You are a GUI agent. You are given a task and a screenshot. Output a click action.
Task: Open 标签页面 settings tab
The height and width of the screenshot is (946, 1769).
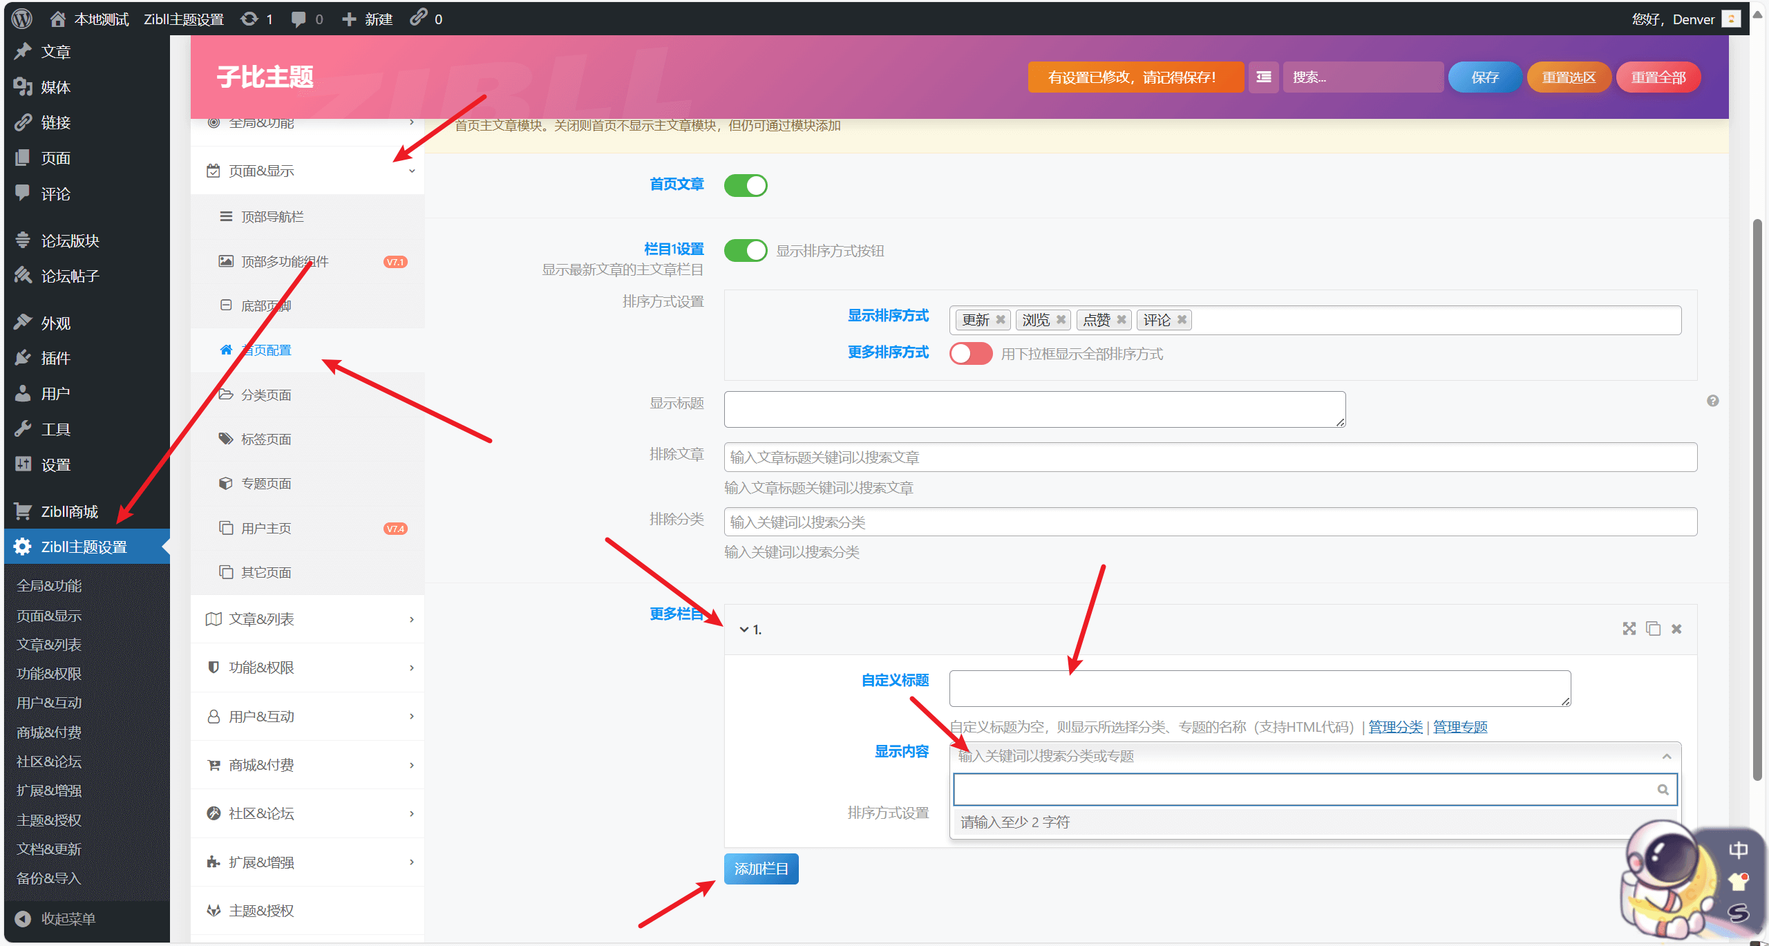pos(308,439)
